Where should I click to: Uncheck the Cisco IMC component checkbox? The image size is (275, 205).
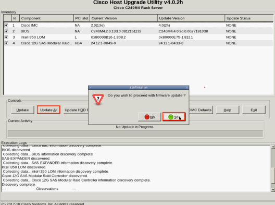pyautogui.click(x=6, y=25)
